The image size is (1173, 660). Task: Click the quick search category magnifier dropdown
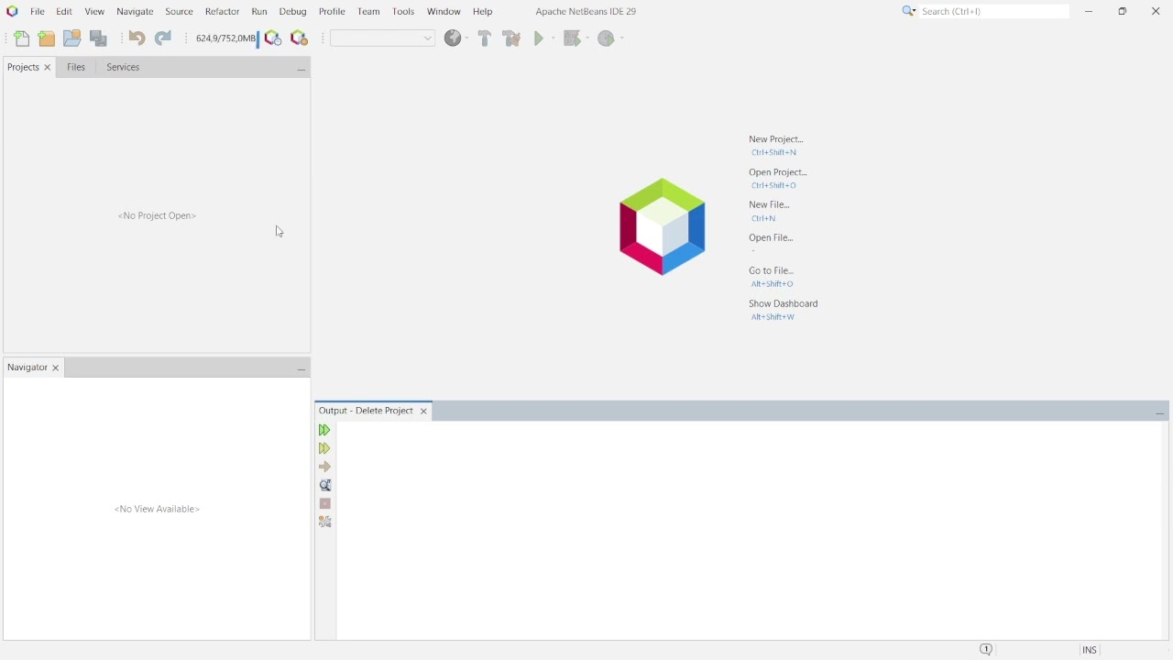(909, 11)
